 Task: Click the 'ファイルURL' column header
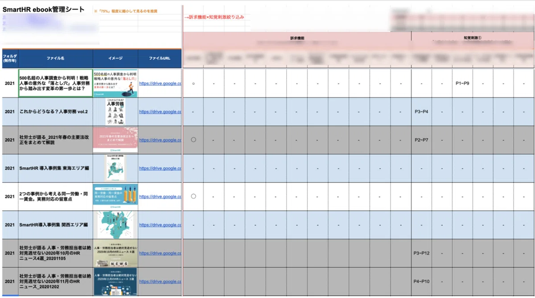tap(160, 58)
